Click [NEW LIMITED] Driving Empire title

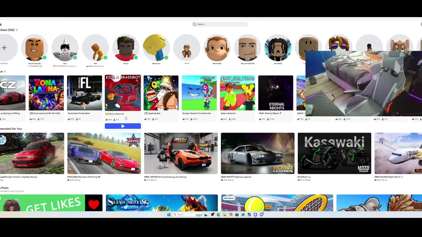(165, 177)
